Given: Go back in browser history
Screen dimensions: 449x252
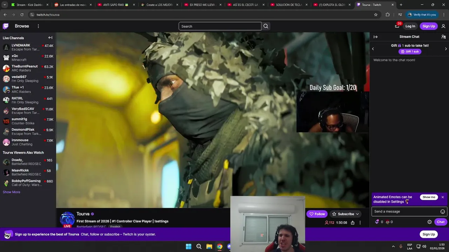Looking at the screenshot, I should pos(5,15).
